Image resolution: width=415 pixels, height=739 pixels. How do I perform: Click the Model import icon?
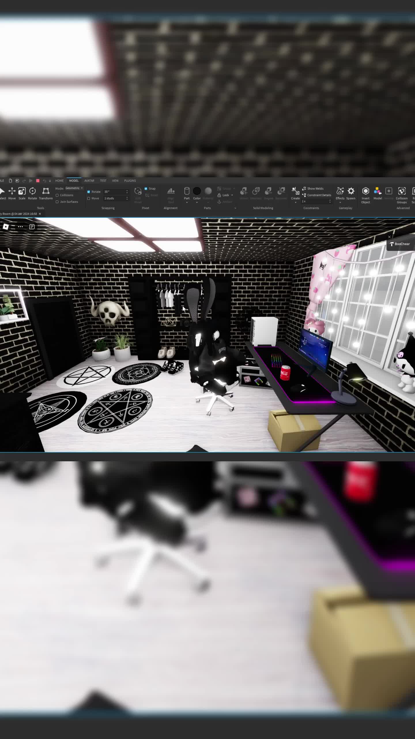point(378,193)
